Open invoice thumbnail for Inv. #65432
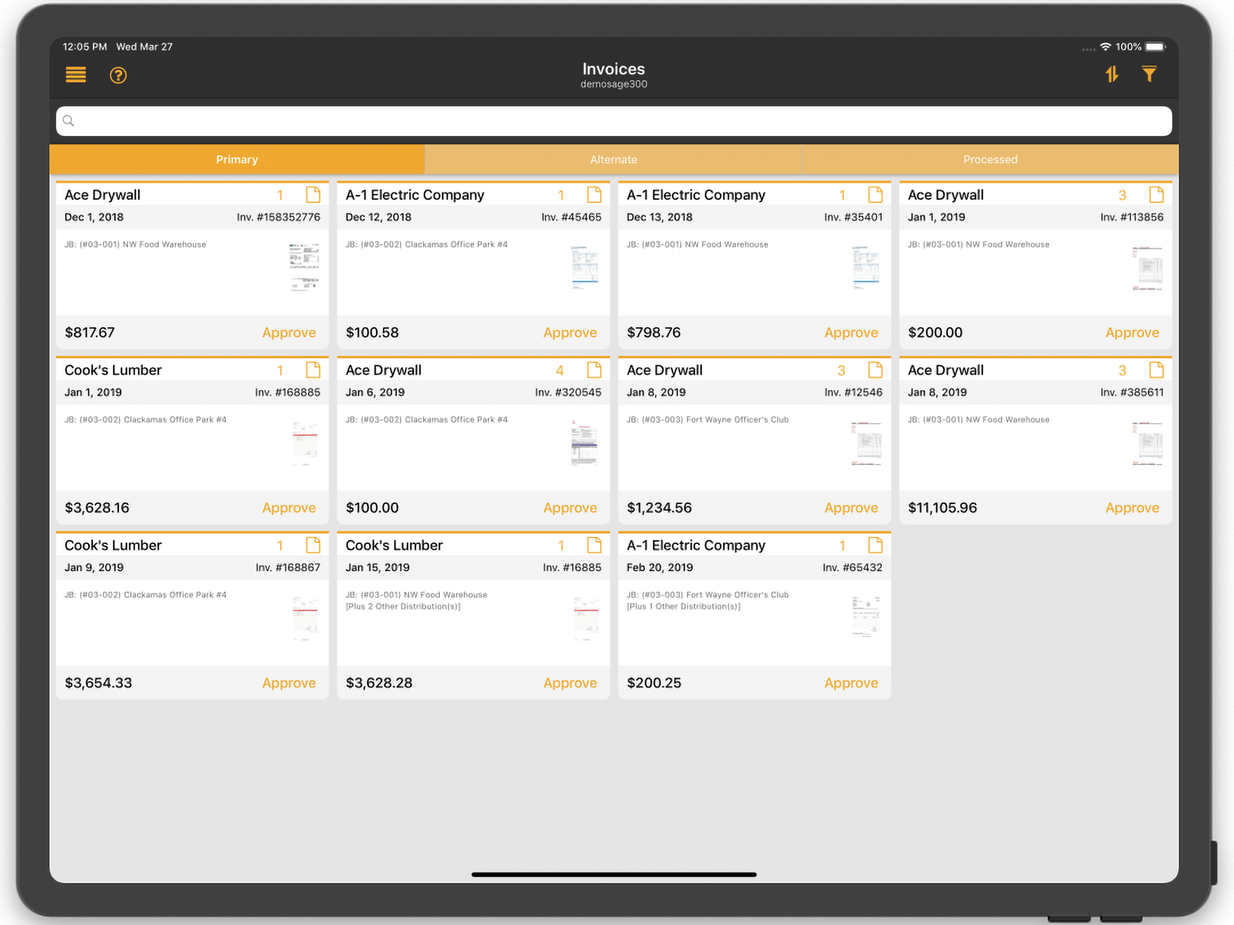This screenshot has width=1234, height=925. coord(866,617)
